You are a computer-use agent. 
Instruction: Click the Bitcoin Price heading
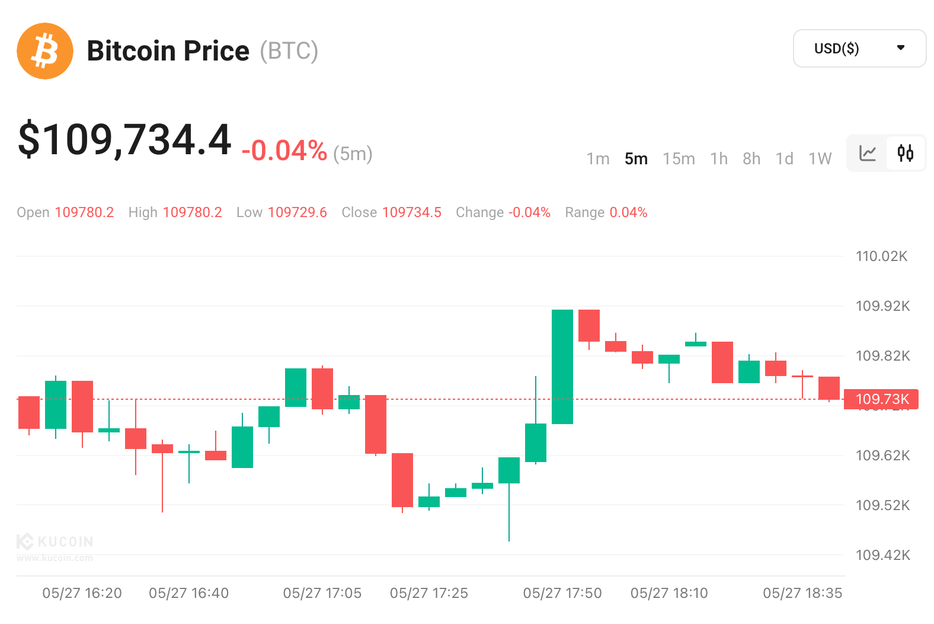coord(168,51)
